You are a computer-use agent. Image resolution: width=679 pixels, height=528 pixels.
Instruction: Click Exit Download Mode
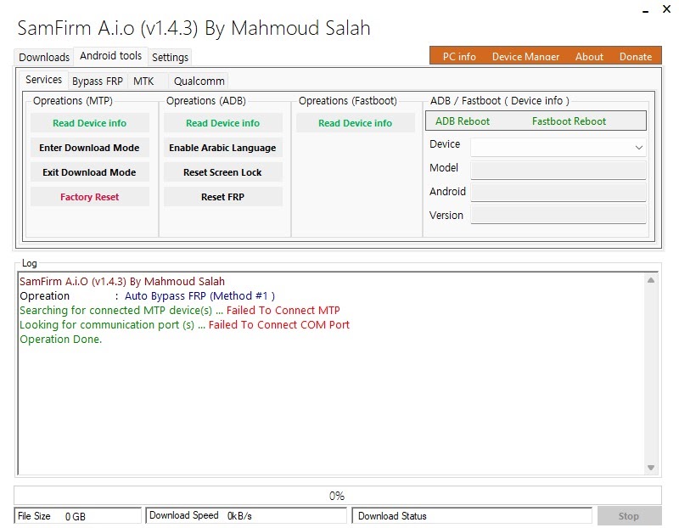pos(89,171)
